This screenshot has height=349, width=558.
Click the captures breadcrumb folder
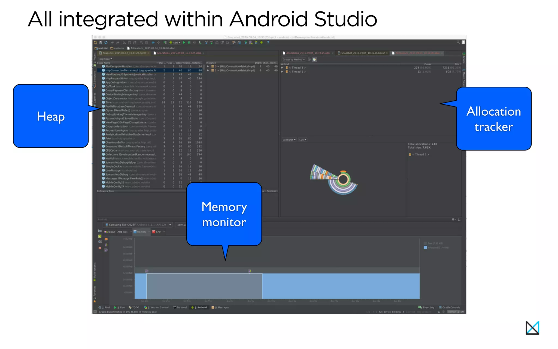tap(117, 48)
